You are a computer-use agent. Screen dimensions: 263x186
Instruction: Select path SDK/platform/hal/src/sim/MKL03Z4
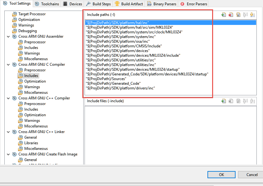(x=171, y=27)
